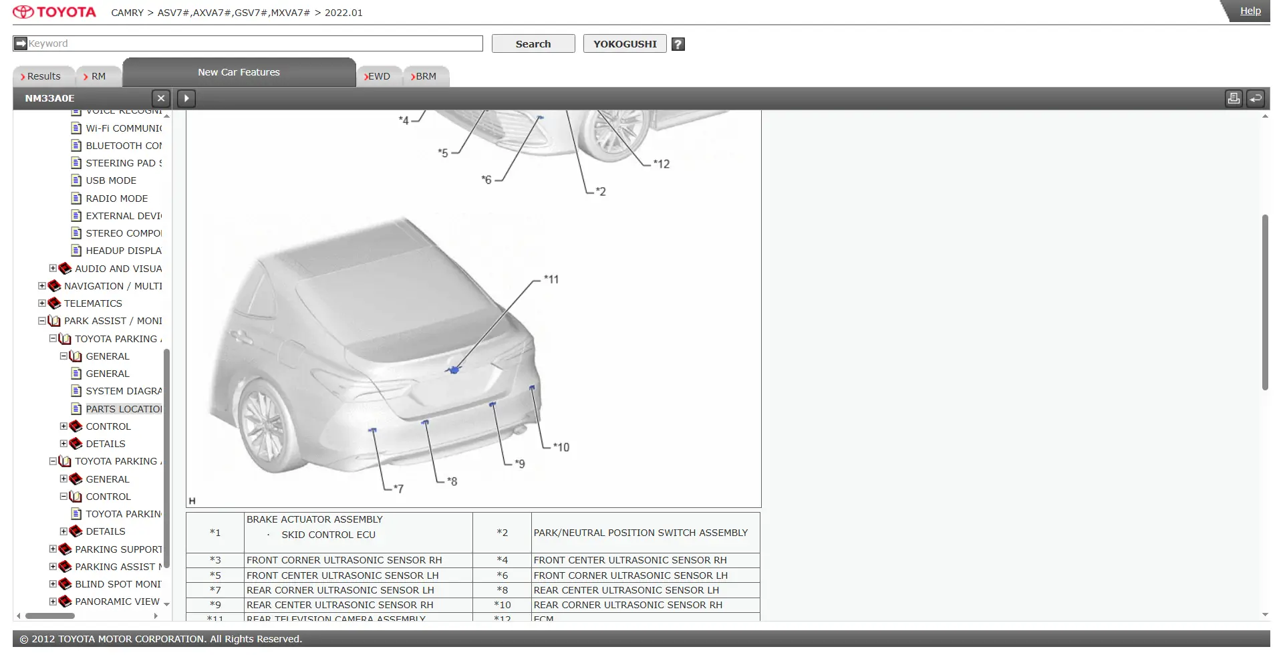
Task: Expand the BLIND SPOT MONITOR tree node
Action: point(53,583)
